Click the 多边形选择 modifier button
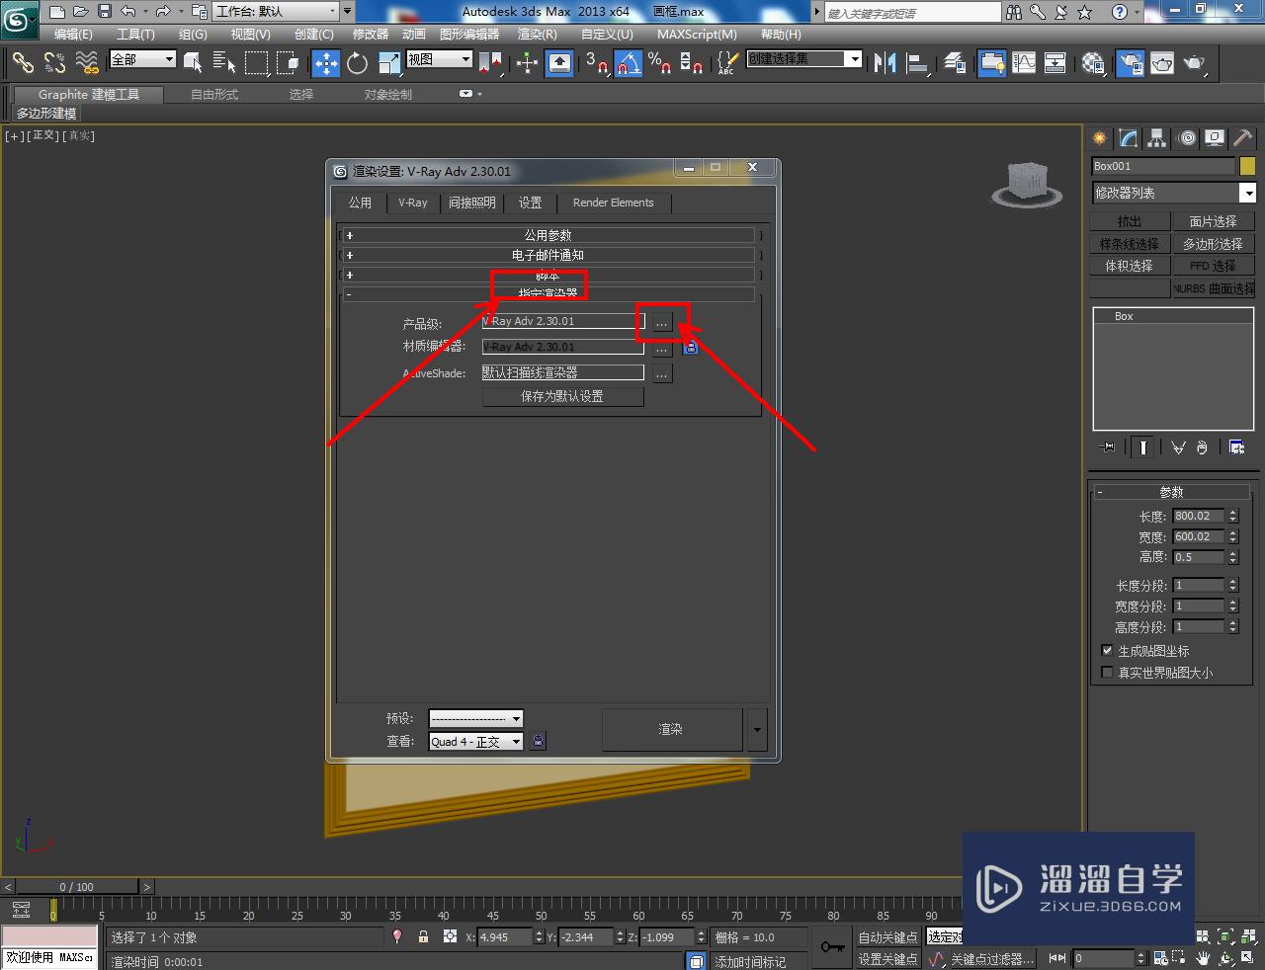 (1214, 243)
